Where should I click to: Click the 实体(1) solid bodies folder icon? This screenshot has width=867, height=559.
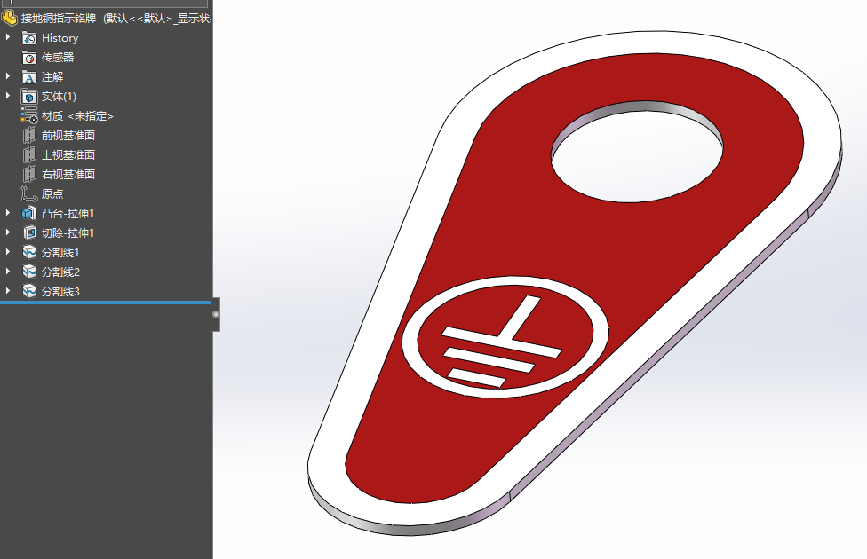pyautogui.click(x=29, y=96)
